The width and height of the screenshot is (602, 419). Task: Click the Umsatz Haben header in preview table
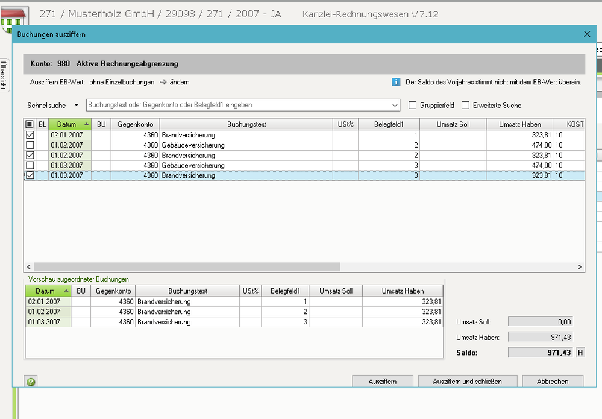(x=403, y=291)
